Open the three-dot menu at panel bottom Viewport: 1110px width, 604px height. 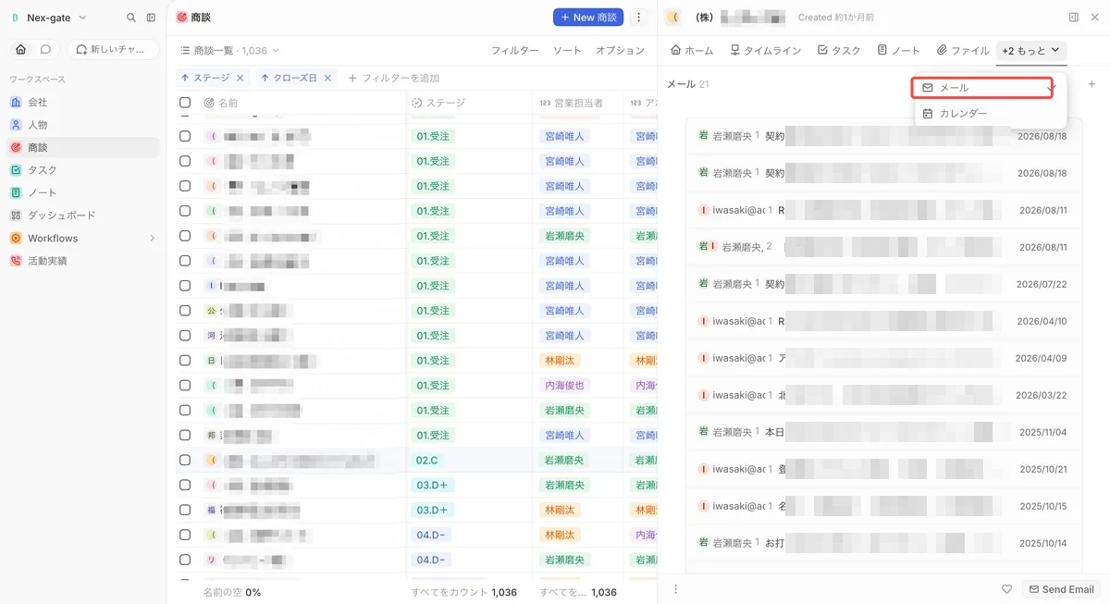675,589
